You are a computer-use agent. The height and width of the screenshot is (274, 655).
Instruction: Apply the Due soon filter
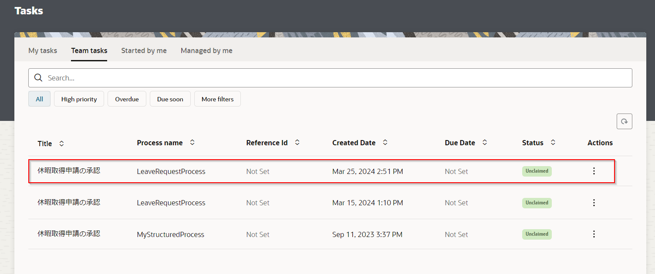170,99
